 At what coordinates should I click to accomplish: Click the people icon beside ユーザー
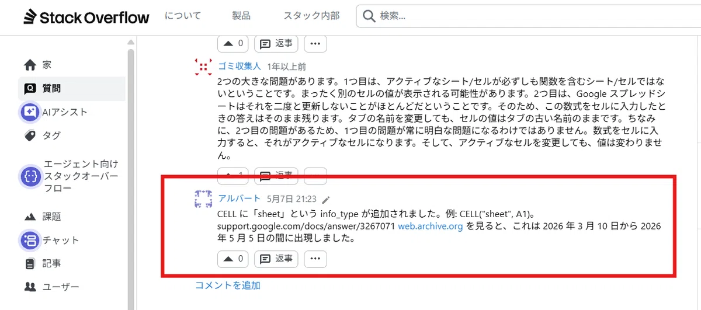coord(30,287)
